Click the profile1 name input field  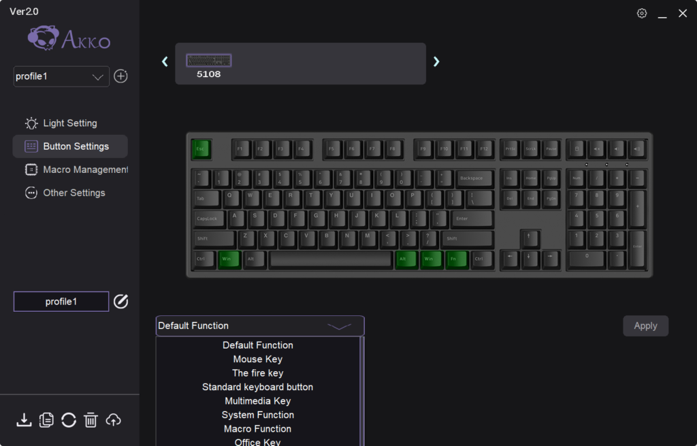61,302
